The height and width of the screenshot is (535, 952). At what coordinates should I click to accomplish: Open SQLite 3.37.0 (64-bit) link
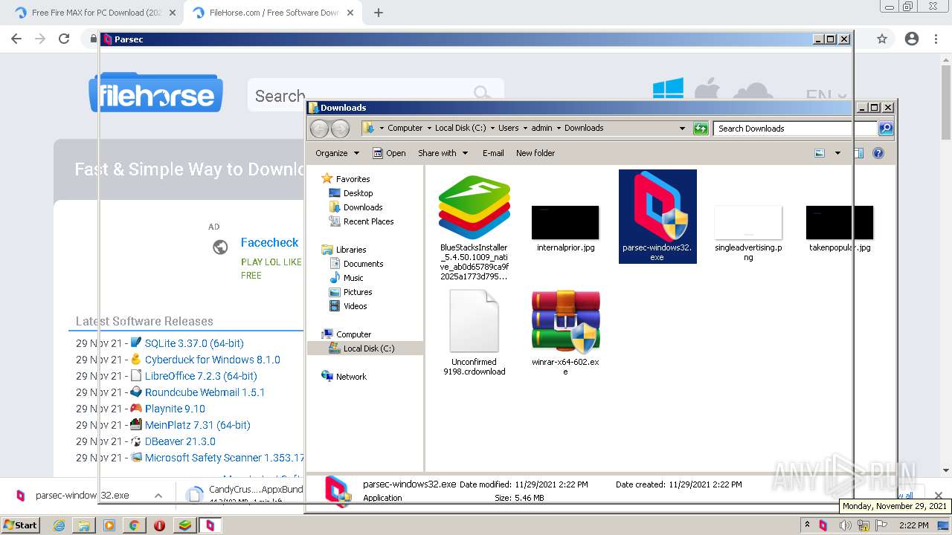click(x=194, y=343)
